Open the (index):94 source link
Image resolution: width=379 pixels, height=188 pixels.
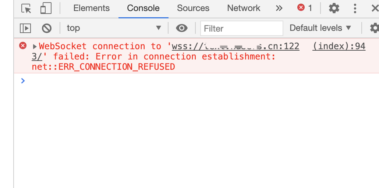339,46
